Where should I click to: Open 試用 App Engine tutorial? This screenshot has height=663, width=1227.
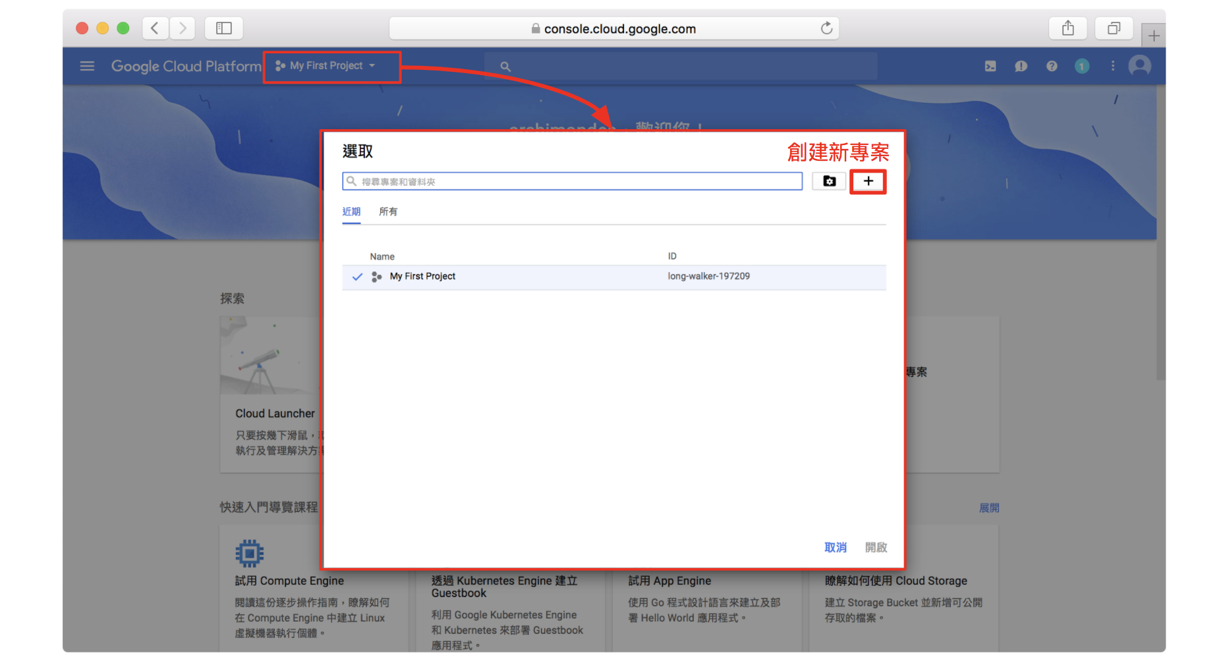click(670, 581)
